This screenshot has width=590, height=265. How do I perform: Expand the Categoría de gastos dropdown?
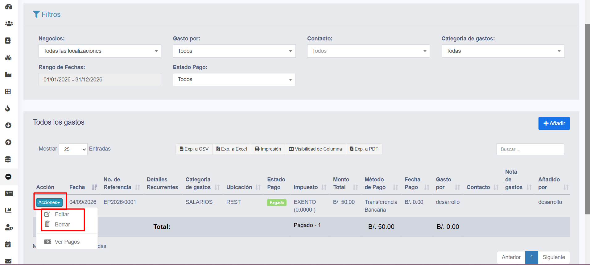(x=503, y=51)
